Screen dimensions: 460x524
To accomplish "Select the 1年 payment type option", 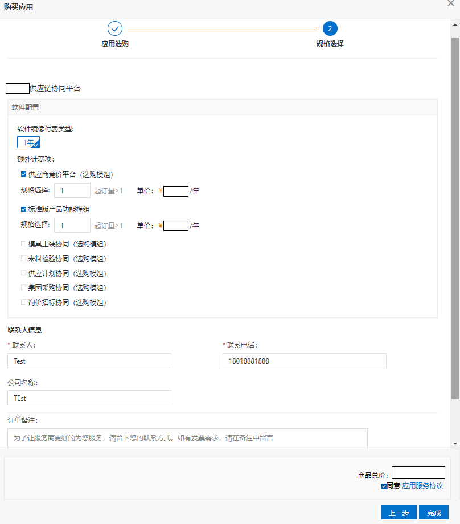I will [28, 142].
